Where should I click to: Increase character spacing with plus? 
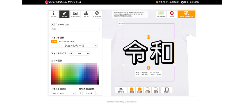click(81, 93)
